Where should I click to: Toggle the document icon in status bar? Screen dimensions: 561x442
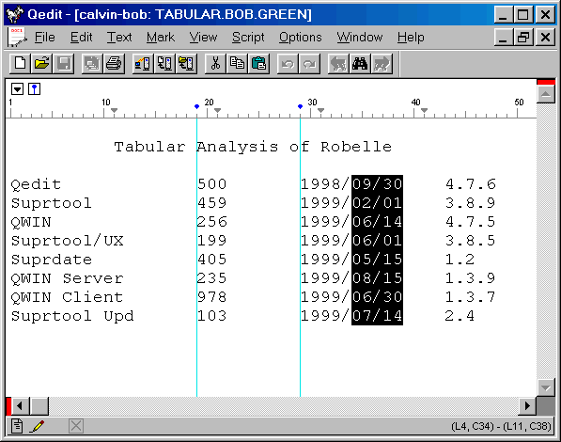tap(17, 426)
